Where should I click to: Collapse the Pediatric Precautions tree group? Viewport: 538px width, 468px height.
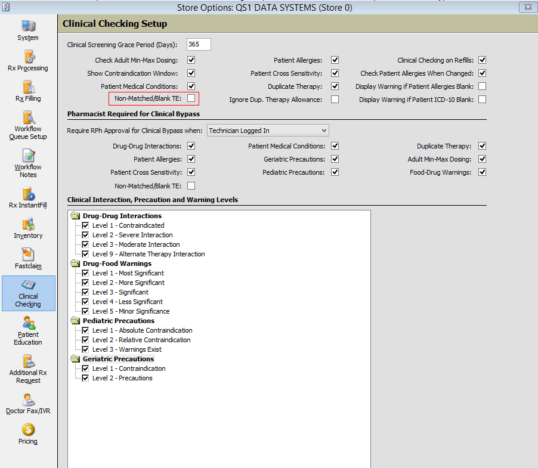75,321
